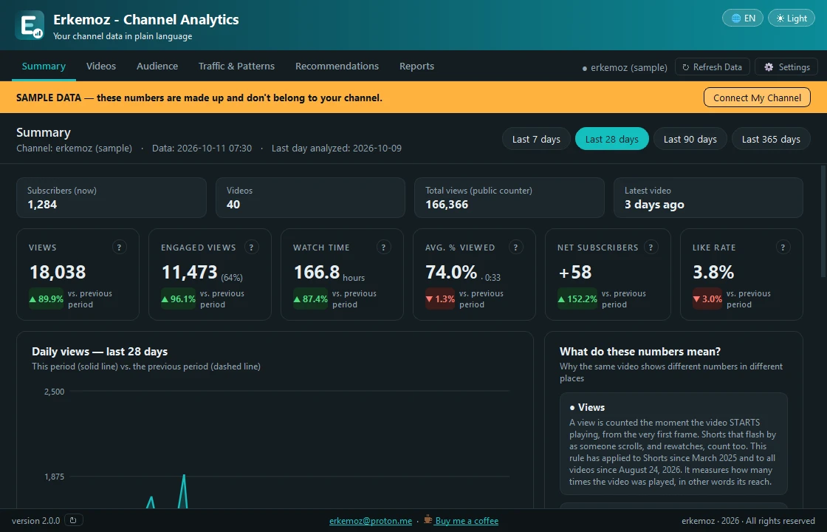
Task: Click the 89.9% views change badge
Action: tap(47, 299)
